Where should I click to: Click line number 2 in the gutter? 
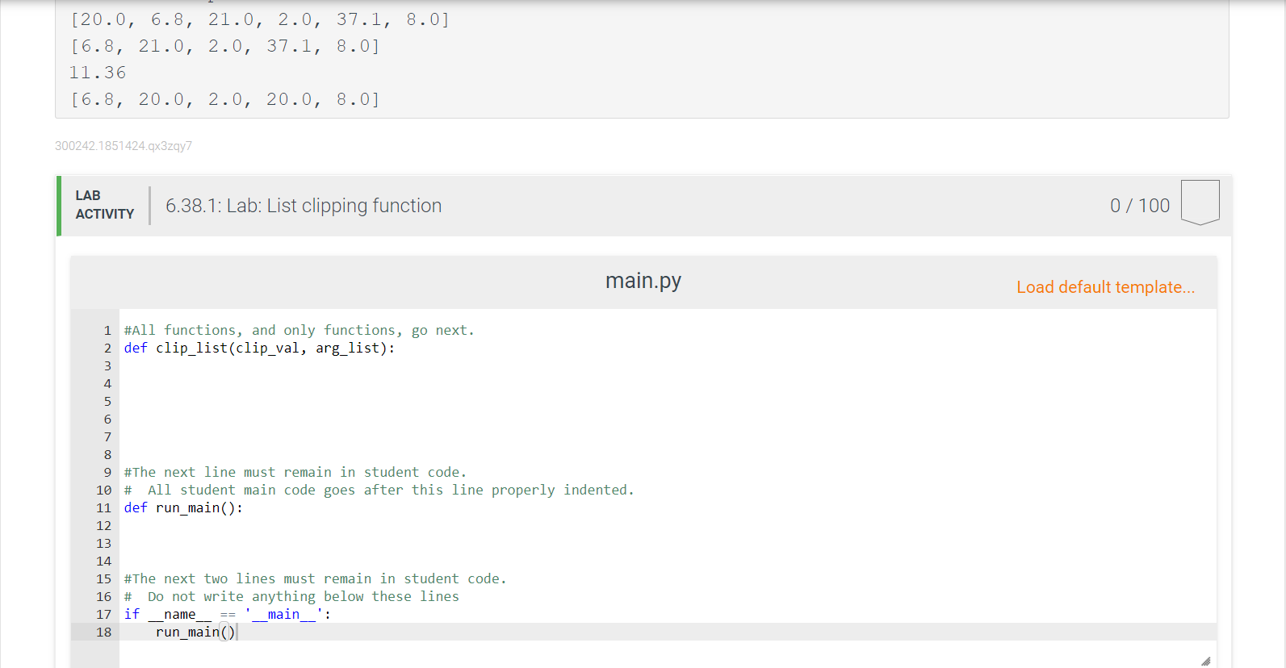pos(107,348)
